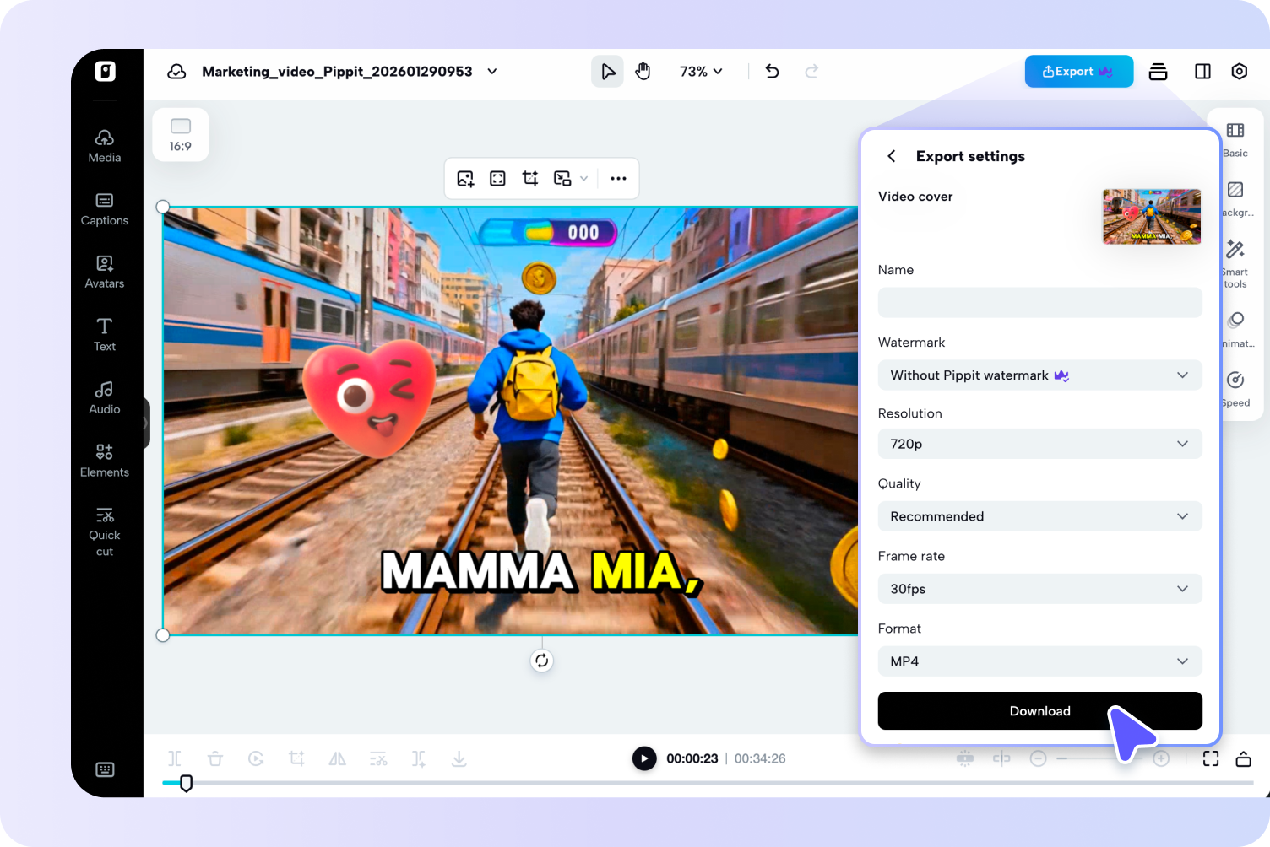1270x847 pixels.
Task: Expand the collapsed left panel handle
Action: (146, 423)
